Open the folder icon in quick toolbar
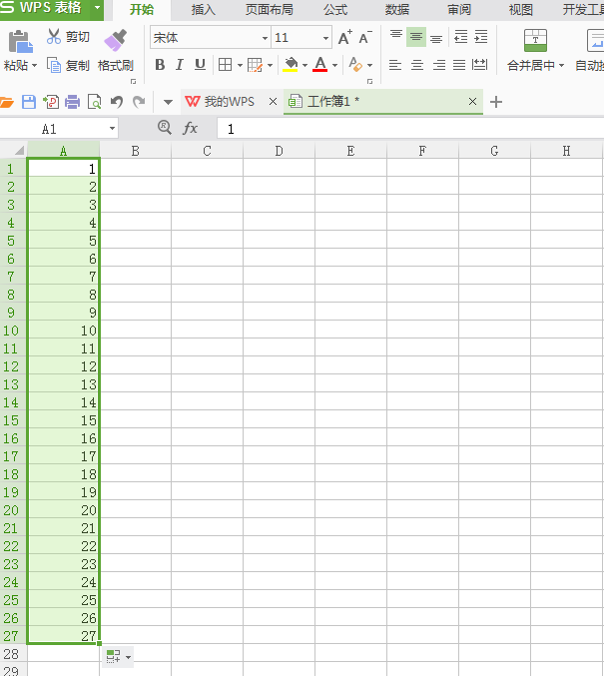 pos(7,102)
